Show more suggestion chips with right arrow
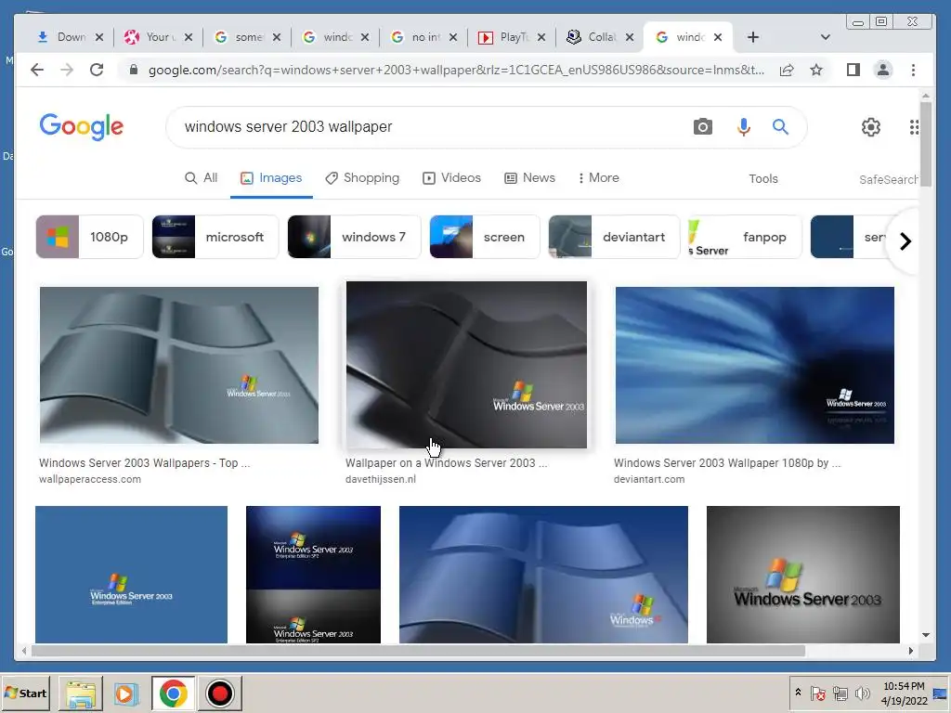Viewport: 951px width, 713px height. click(905, 241)
